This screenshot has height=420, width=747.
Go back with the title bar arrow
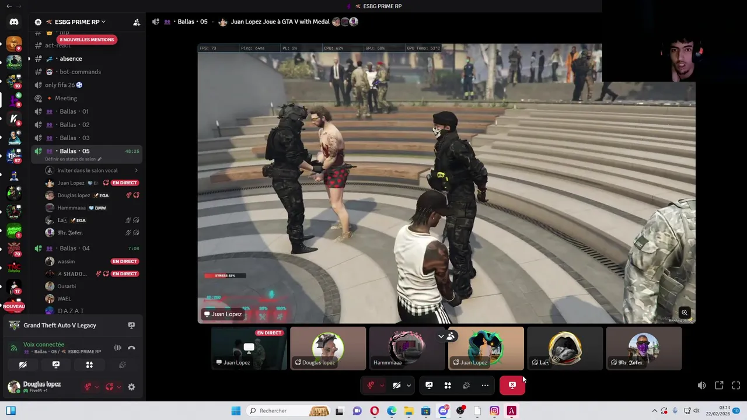click(x=8, y=6)
